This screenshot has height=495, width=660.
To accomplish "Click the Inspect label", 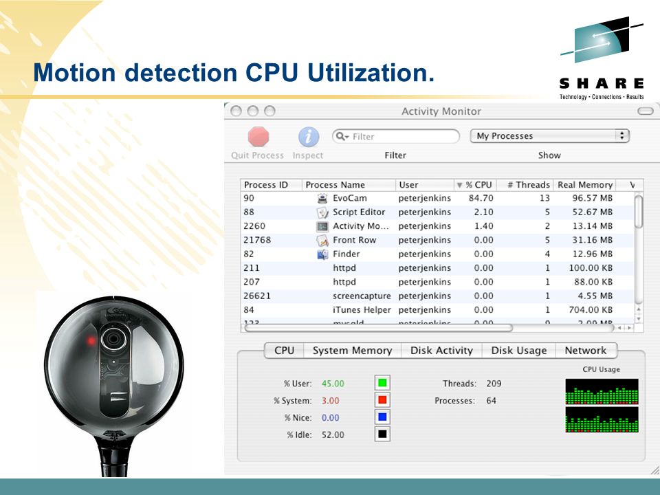I will [308, 155].
